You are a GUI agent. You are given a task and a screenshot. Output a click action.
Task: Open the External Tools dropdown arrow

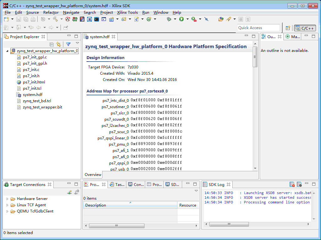point(200,19)
